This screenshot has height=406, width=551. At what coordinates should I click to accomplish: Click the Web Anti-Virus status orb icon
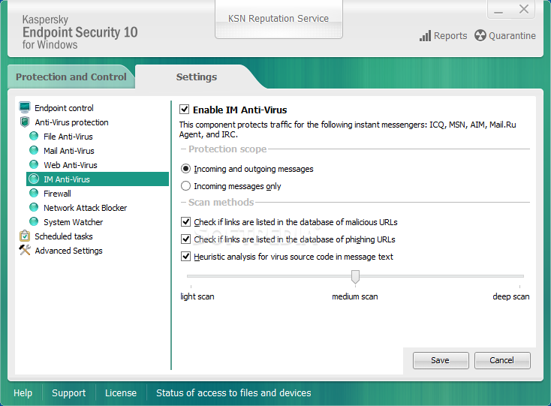pyautogui.click(x=34, y=164)
